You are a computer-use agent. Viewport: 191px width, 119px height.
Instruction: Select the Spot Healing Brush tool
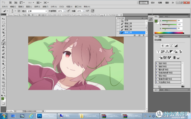[3, 40]
